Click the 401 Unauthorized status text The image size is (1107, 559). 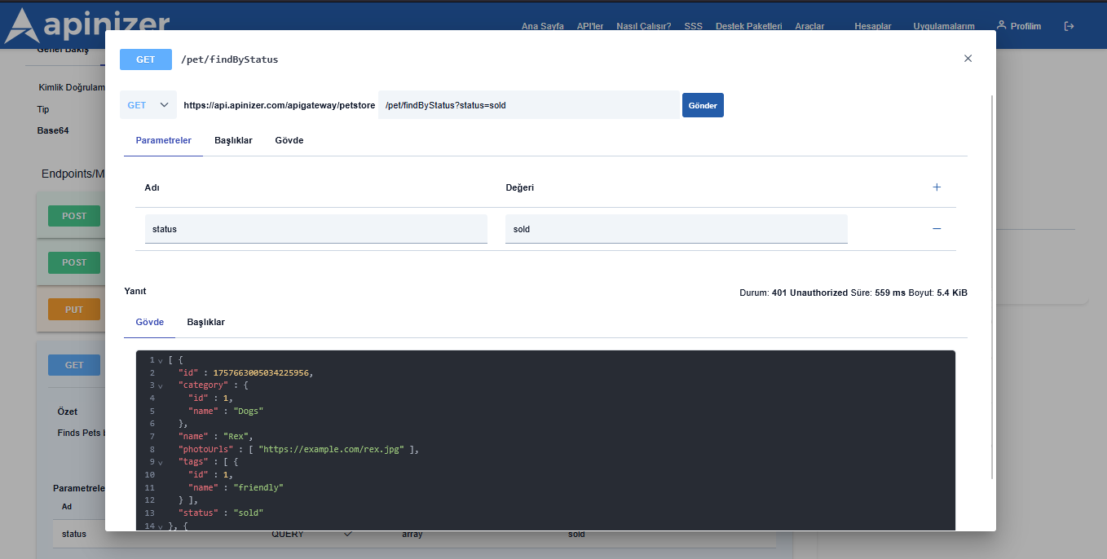[x=809, y=293]
